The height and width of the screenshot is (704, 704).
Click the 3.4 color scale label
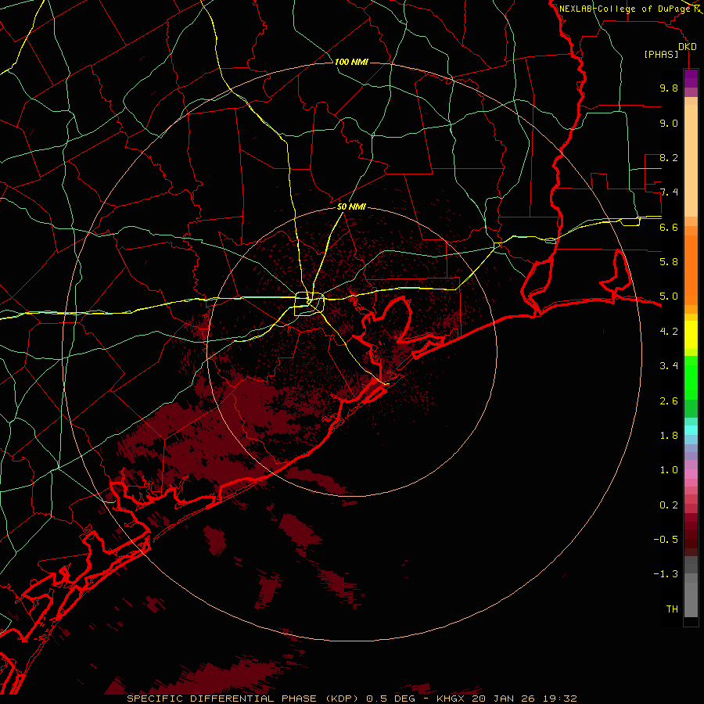[669, 366]
